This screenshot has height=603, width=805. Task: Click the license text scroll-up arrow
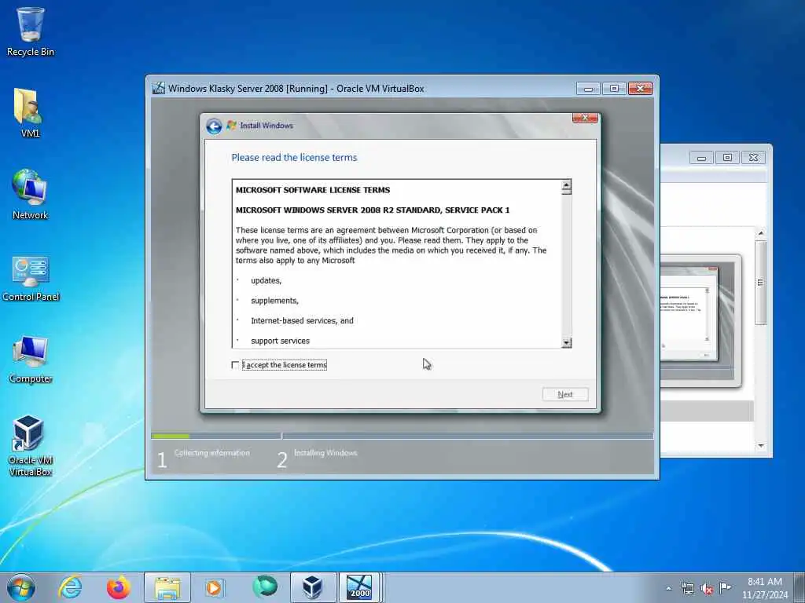pos(566,185)
